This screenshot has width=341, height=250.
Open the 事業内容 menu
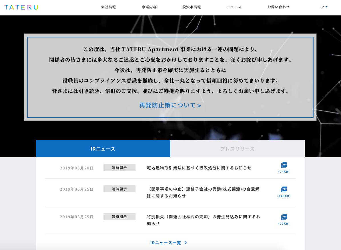coord(149,7)
